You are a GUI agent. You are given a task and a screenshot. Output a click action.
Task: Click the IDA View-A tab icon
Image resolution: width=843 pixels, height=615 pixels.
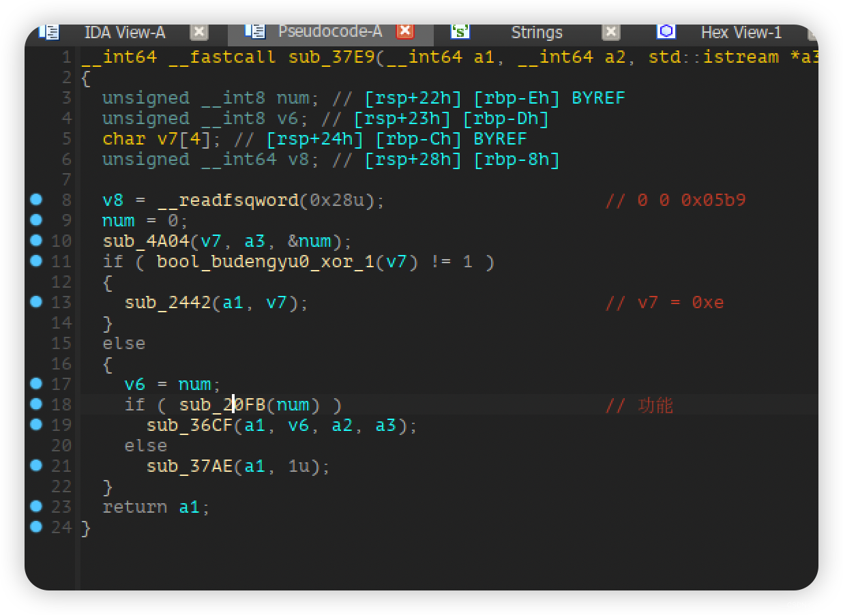49,31
